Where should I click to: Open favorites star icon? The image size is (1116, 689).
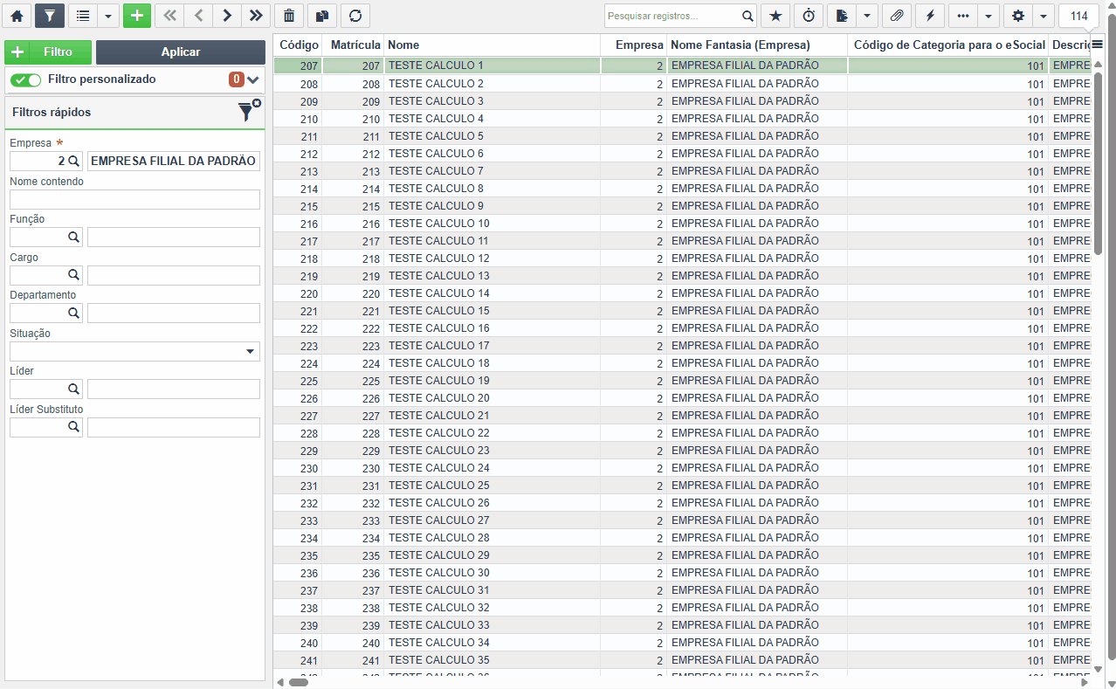click(x=775, y=16)
